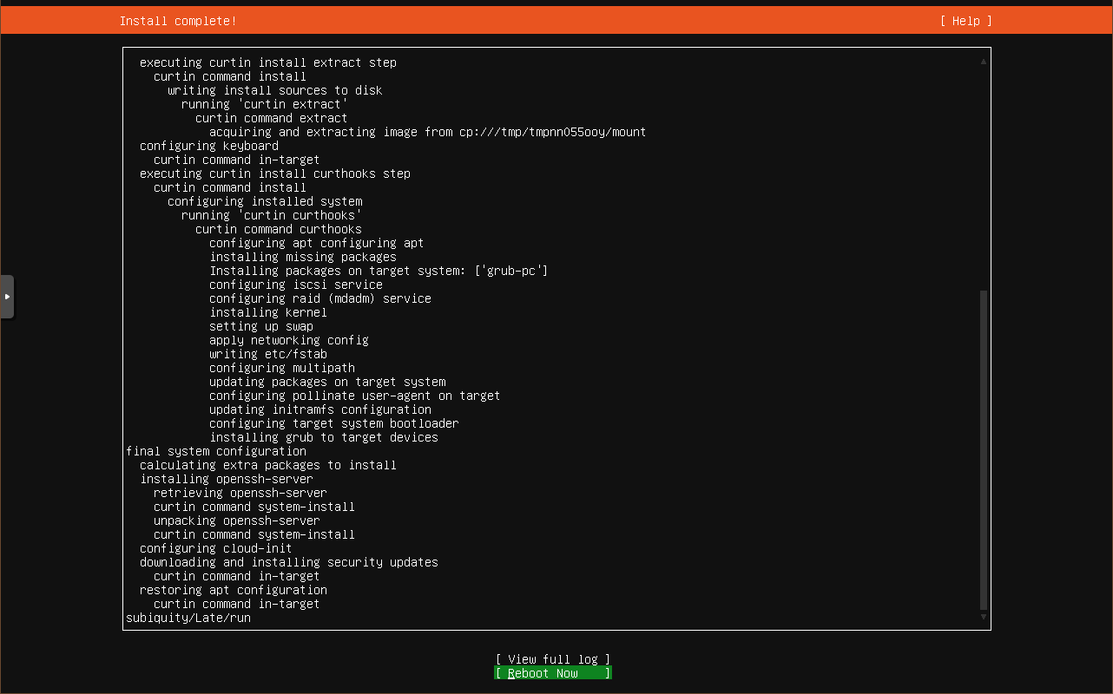Click the 'acquiring and extracting image' line
The image size is (1113, 694).
tap(428, 132)
